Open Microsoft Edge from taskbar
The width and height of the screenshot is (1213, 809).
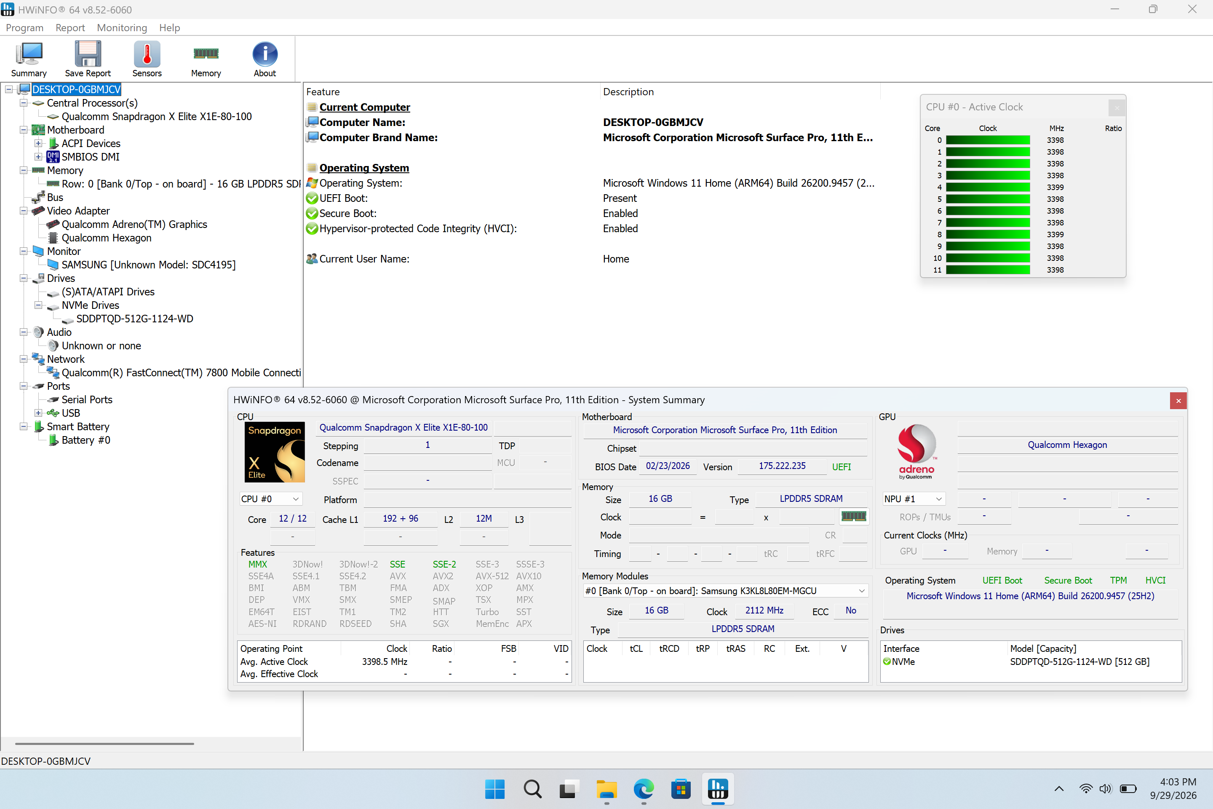[644, 788]
